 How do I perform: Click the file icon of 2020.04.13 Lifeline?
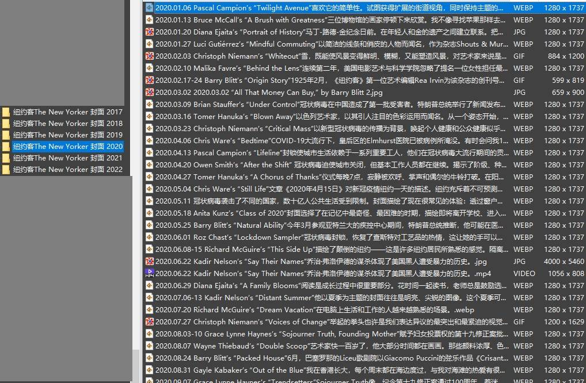pos(149,152)
